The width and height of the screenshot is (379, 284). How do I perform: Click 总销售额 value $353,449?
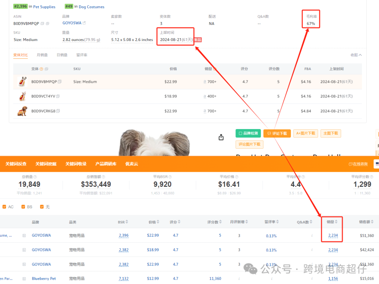click(96, 184)
